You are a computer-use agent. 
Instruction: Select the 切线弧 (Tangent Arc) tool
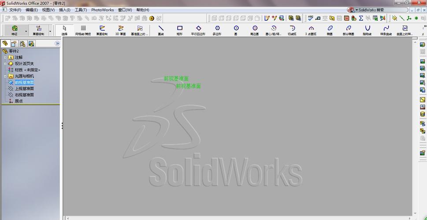click(293, 30)
